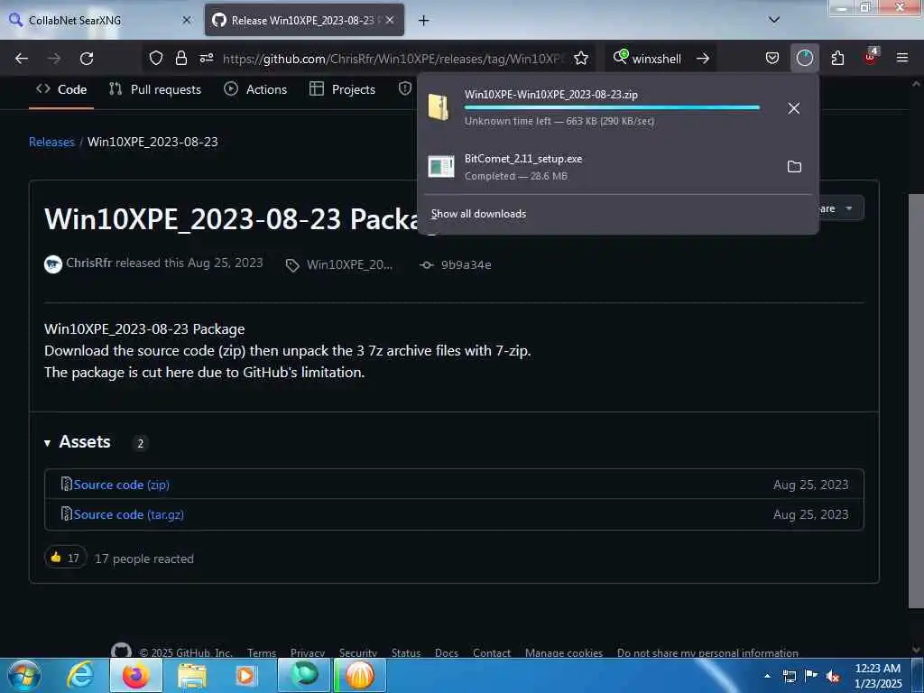Image resolution: width=924 pixels, height=693 pixels.
Task: Go back to the previous page
Action: click(x=22, y=59)
